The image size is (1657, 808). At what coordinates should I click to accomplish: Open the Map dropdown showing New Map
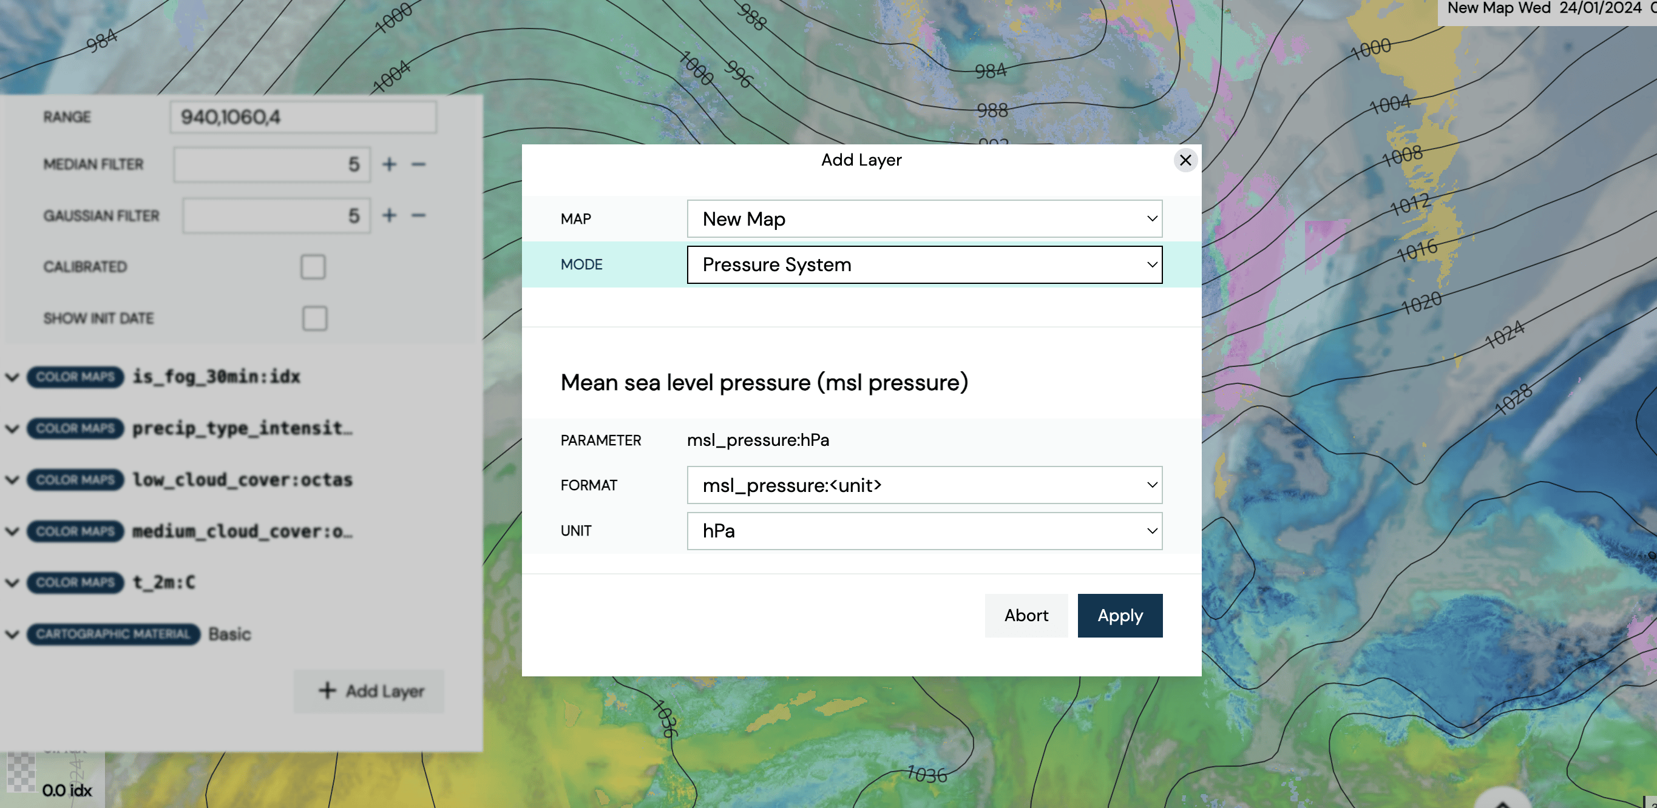tap(924, 218)
